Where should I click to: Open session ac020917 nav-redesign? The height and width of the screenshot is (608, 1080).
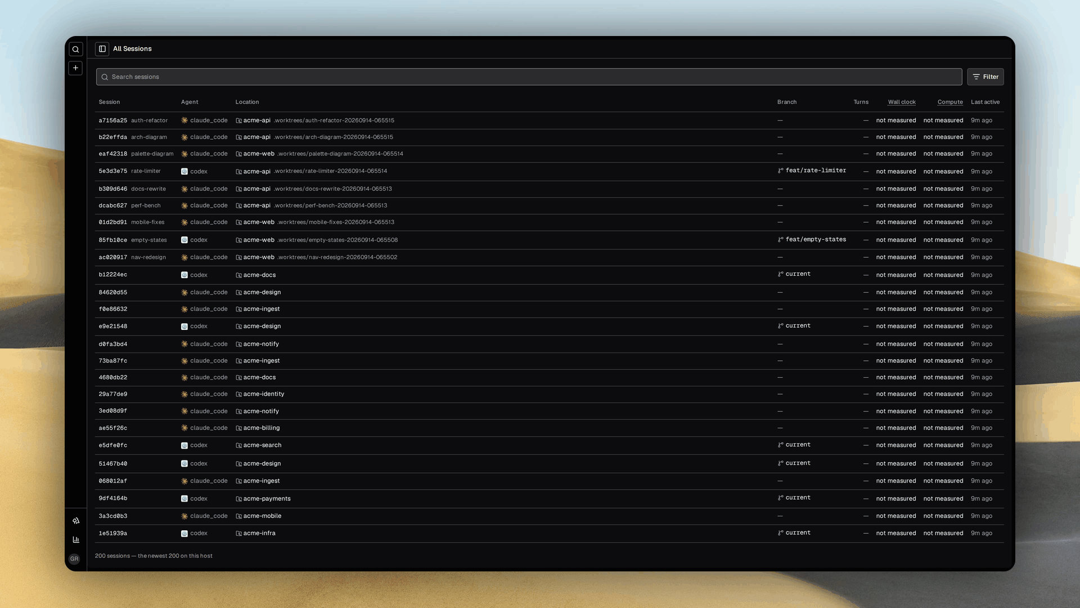[x=549, y=257]
